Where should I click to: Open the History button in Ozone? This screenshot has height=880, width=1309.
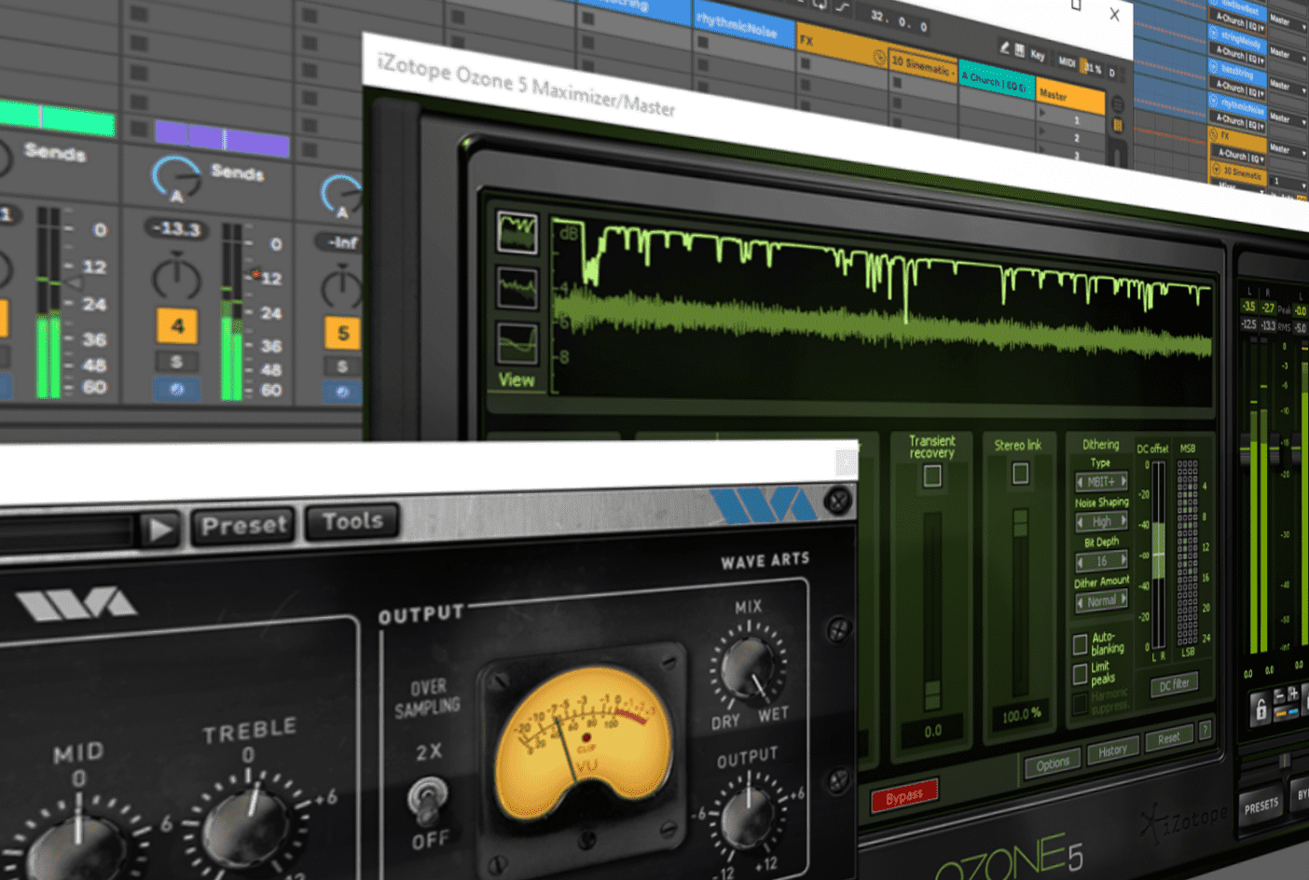(x=1112, y=750)
